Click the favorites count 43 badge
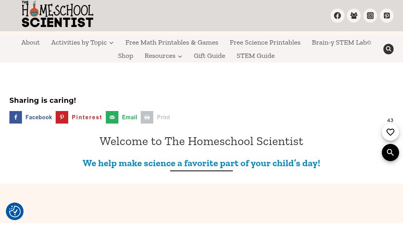This screenshot has width=403, height=226. click(390, 120)
